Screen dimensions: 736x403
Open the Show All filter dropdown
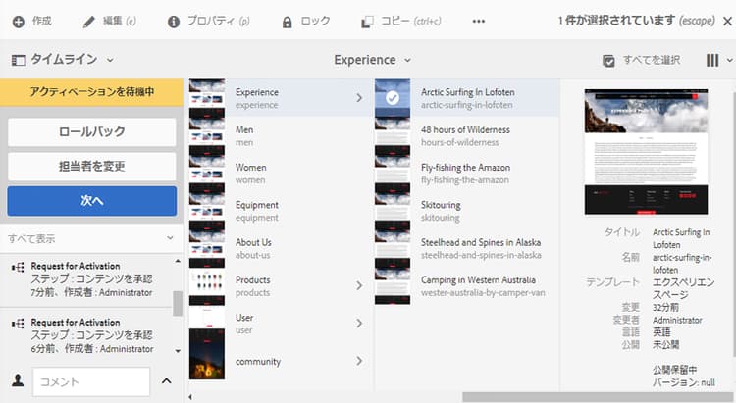pos(91,238)
